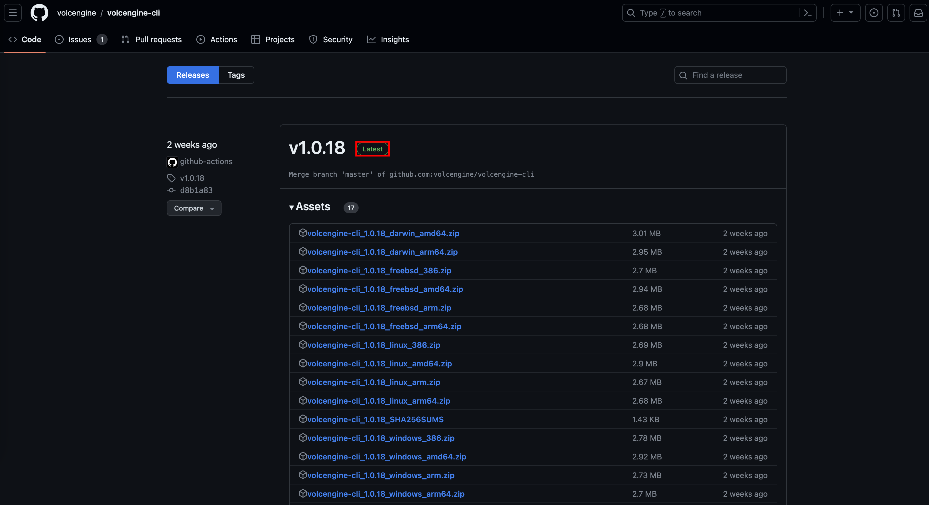Open the notifications inbox icon

tap(918, 13)
